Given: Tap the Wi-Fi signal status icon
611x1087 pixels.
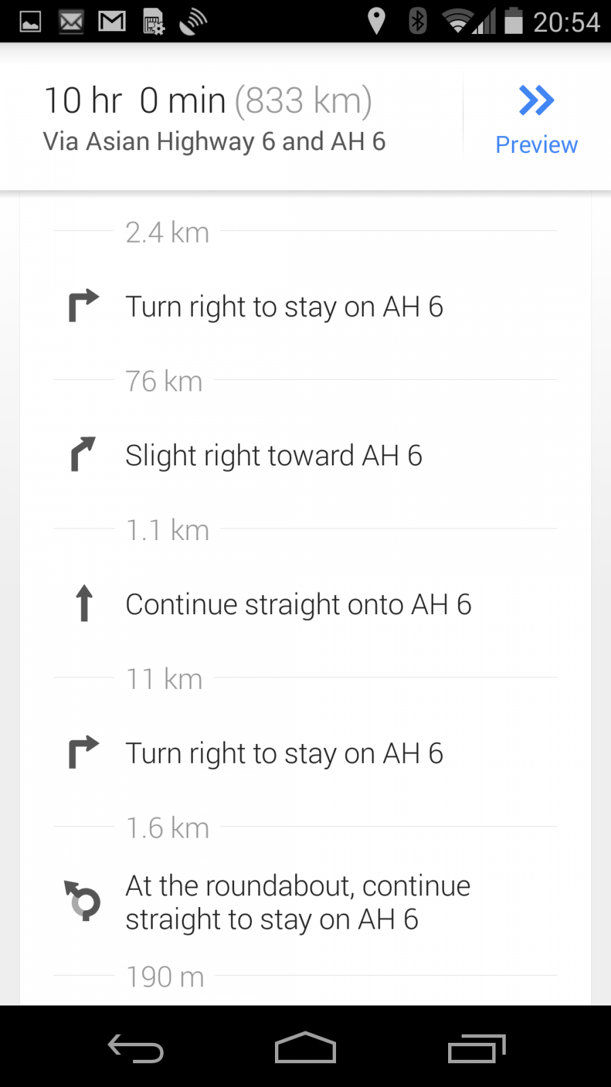Looking at the screenshot, I should tap(458, 21).
